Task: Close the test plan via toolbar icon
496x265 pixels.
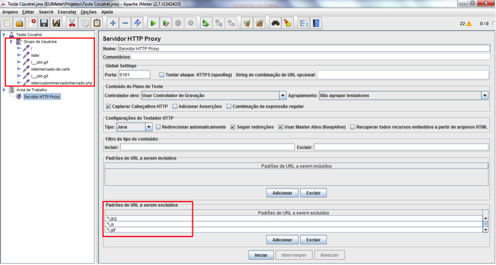Action: pos(31,23)
